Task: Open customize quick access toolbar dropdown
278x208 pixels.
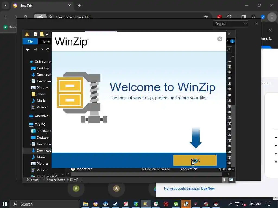Action: pyautogui.click(x=47, y=34)
